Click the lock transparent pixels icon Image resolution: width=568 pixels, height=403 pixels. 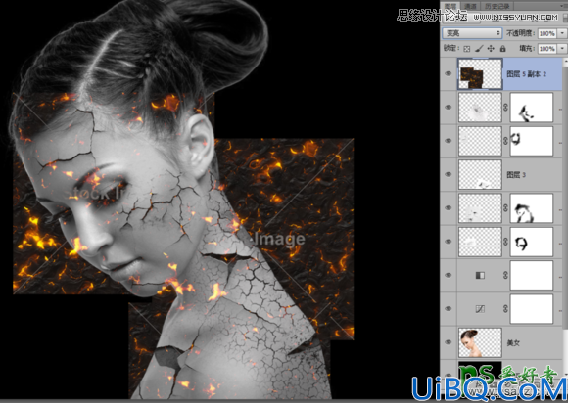coord(467,49)
